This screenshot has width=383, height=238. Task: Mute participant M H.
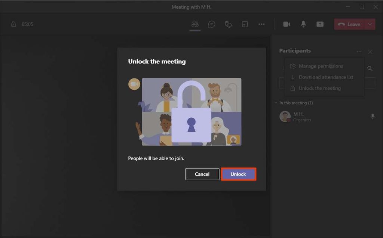(373, 116)
